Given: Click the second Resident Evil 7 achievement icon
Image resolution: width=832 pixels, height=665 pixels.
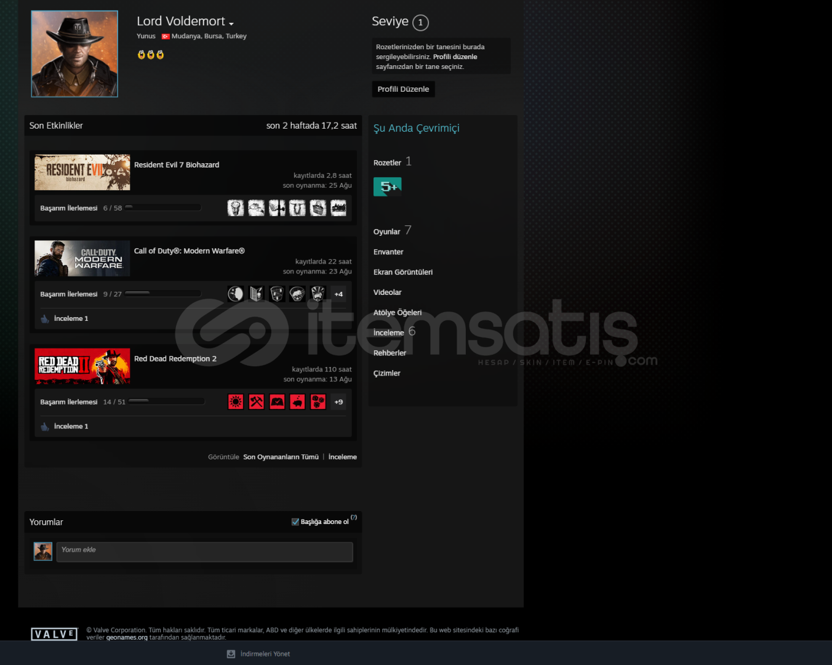Looking at the screenshot, I should point(257,208).
